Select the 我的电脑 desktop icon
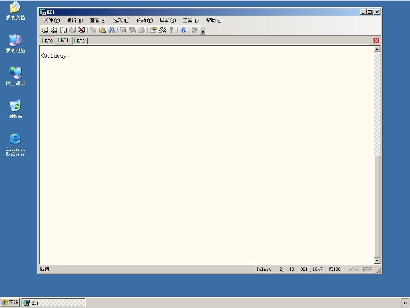Viewport: 410px width, 308px height. (x=16, y=43)
